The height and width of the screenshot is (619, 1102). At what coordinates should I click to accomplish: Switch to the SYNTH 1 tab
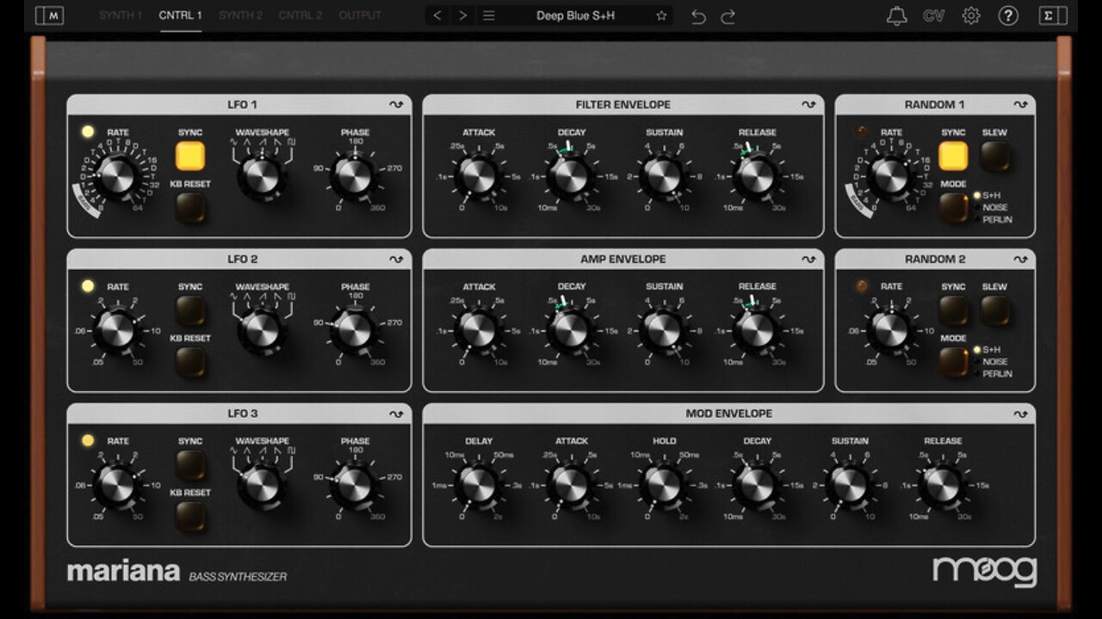pyautogui.click(x=121, y=15)
